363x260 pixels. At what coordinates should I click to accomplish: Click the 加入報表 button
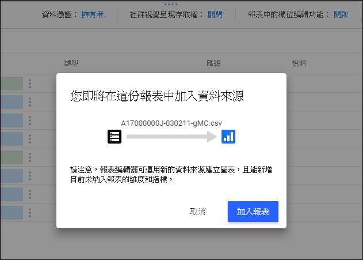click(253, 212)
